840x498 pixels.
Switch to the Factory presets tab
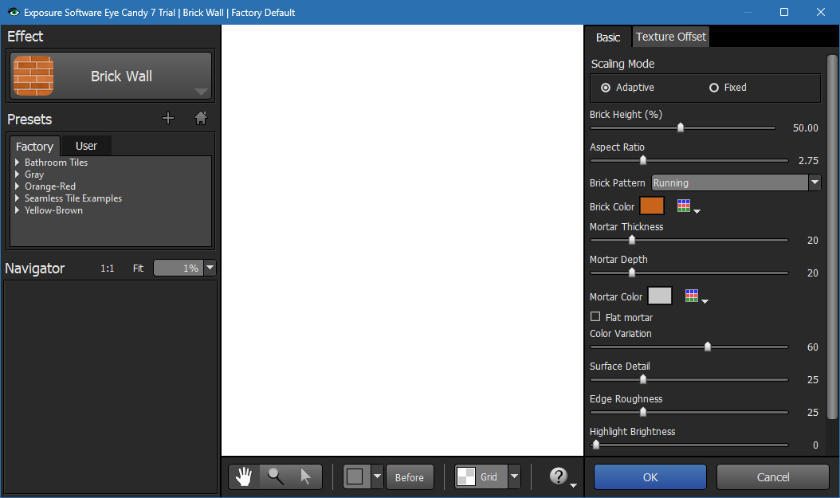(34, 146)
